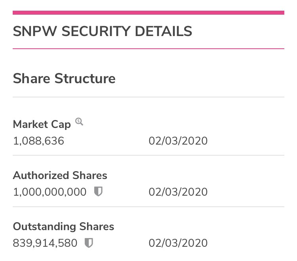Click the date next to Outstanding Shares
This screenshot has width=297, height=261.
click(178, 243)
